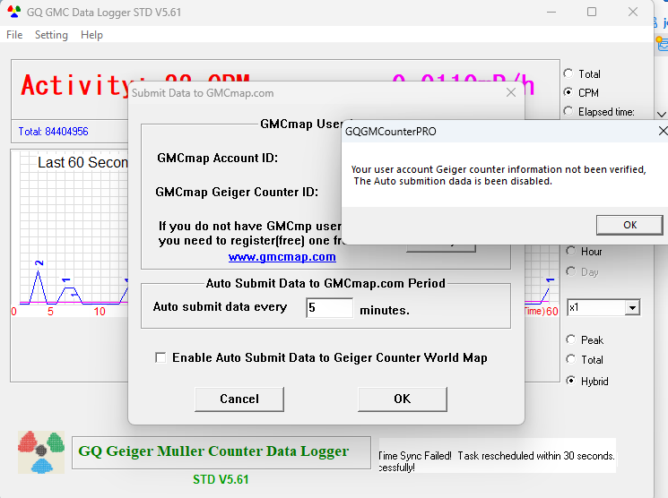Minimize the GQ GMC Data Logger window
The width and height of the screenshot is (668, 498).
pyautogui.click(x=551, y=12)
